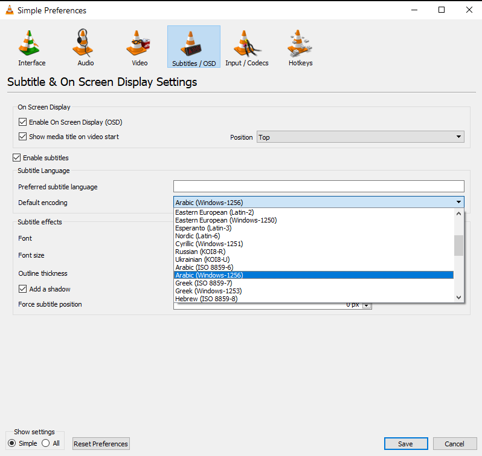Choose Esperanto (Latin-3) encoding
The height and width of the screenshot is (456, 482).
pos(313,228)
